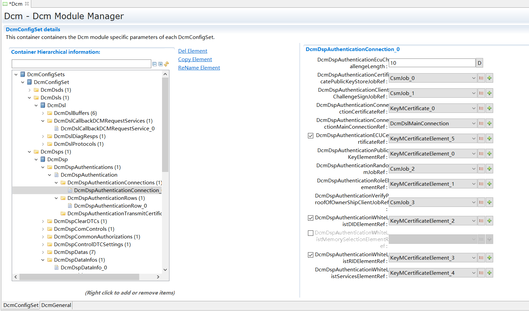Click the collapse all tree icon
Viewport: 529px width, 311px height.
tap(155, 64)
